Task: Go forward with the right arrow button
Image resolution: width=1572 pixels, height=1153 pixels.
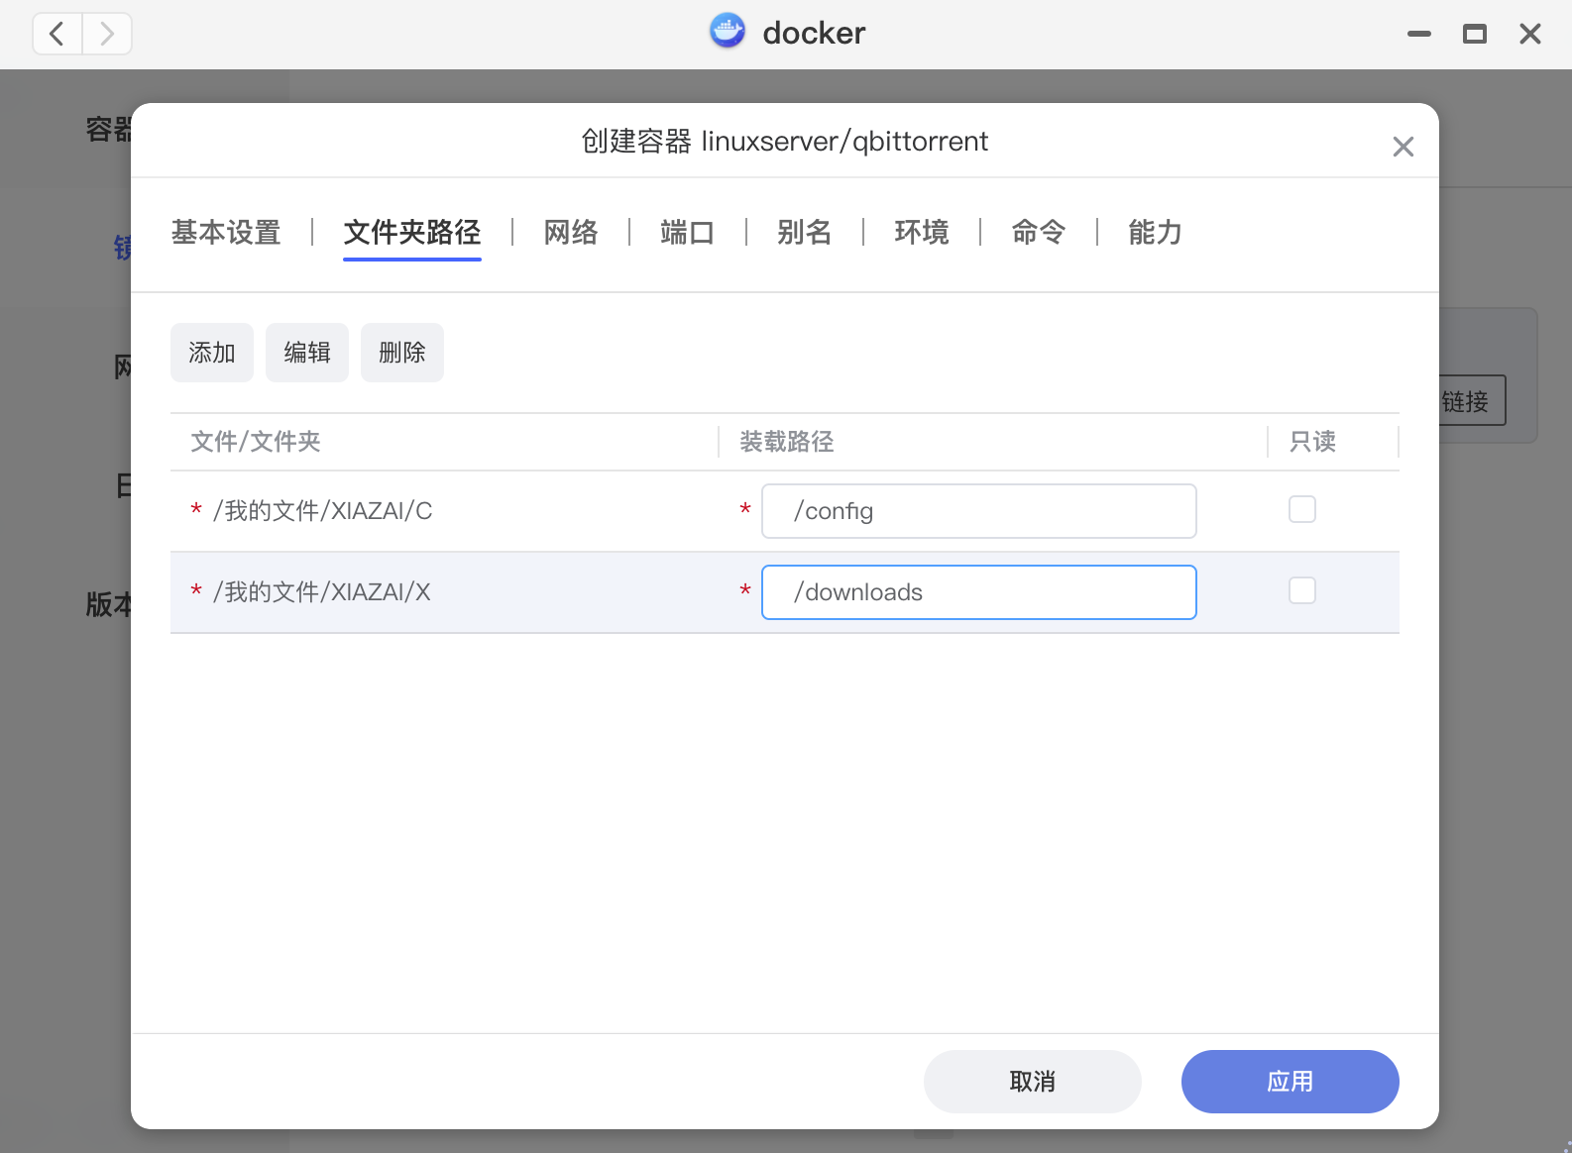Action: pyautogui.click(x=107, y=34)
